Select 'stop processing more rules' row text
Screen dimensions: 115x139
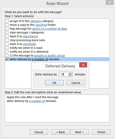27,40
